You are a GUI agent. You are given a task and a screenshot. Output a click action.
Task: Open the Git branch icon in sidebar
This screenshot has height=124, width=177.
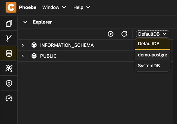pyautogui.click(x=9, y=38)
